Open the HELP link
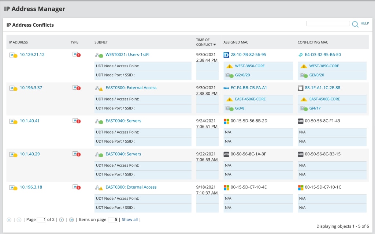Image resolution: width=375 pixels, height=234 pixels. [x=365, y=23]
